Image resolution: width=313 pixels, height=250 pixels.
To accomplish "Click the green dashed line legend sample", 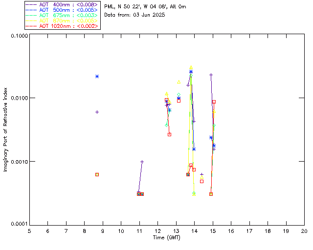I will click(x=31, y=15).
